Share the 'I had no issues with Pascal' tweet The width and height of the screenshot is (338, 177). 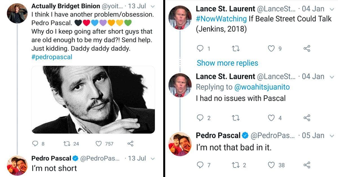point(307,118)
